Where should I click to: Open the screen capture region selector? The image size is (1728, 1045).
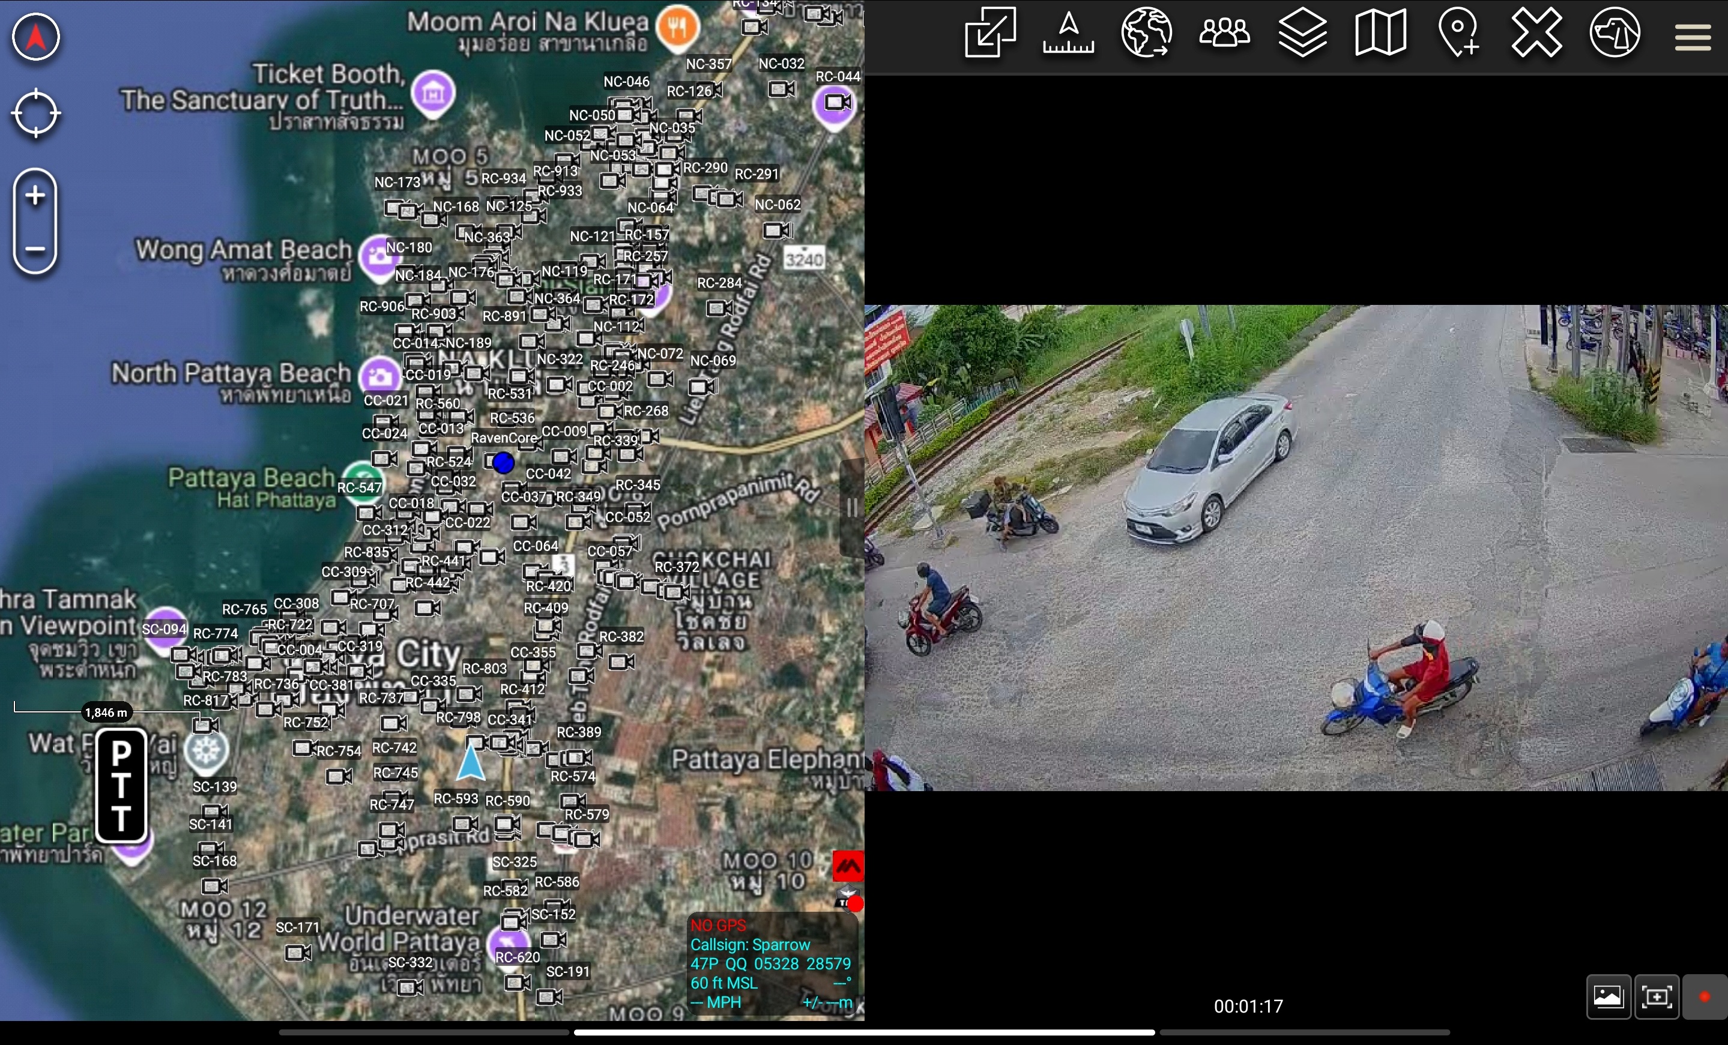[x=1657, y=996]
